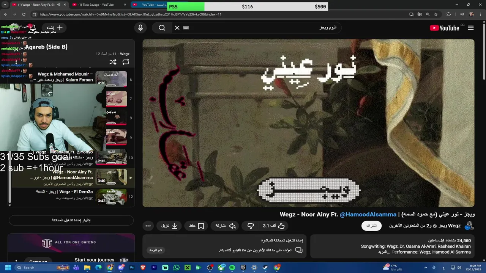Reload the page

(x=24, y=14)
